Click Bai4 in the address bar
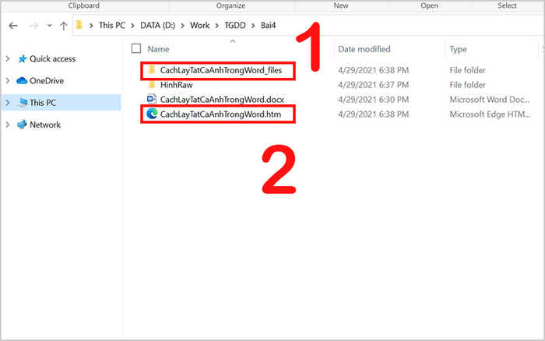The image size is (545, 341). [269, 26]
